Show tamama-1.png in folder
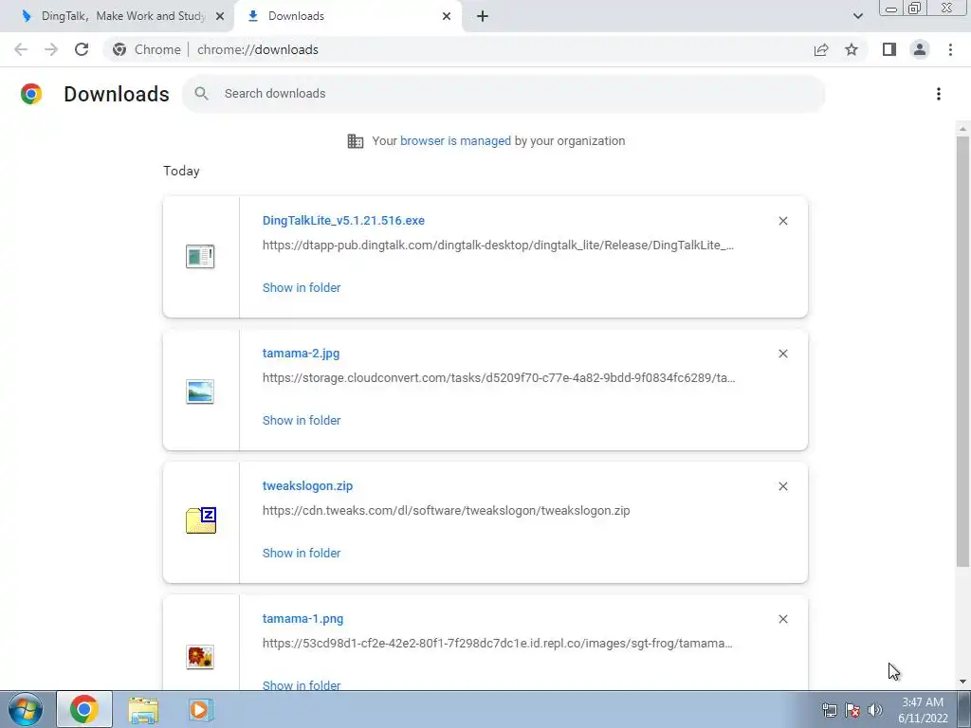 [302, 684]
